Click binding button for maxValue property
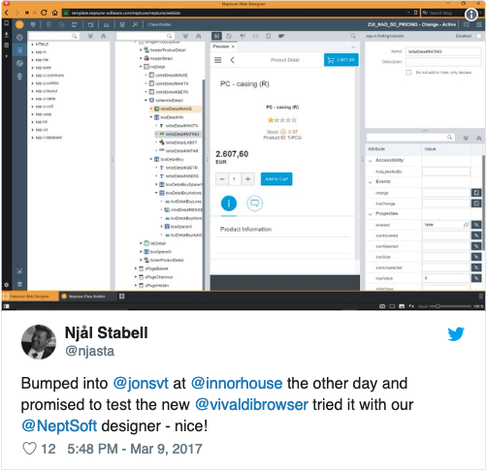The image size is (486, 470). pos(476,278)
